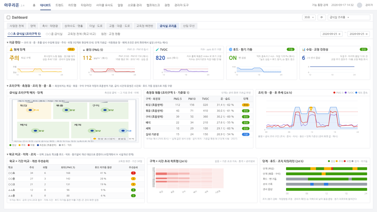This screenshot has width=377, height=212.
Task: Toggle the Dashboard checkbox
Action: point(8,17)
